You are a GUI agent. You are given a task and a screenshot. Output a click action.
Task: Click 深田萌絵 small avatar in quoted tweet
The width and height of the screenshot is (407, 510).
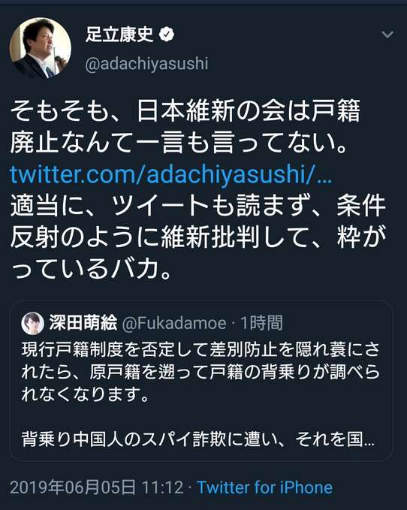click(x=33, y=323)
